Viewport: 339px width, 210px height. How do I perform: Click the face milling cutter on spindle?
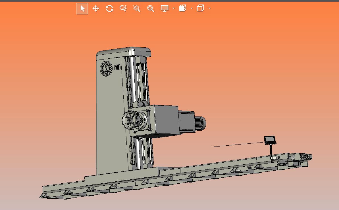pos(130,121)
